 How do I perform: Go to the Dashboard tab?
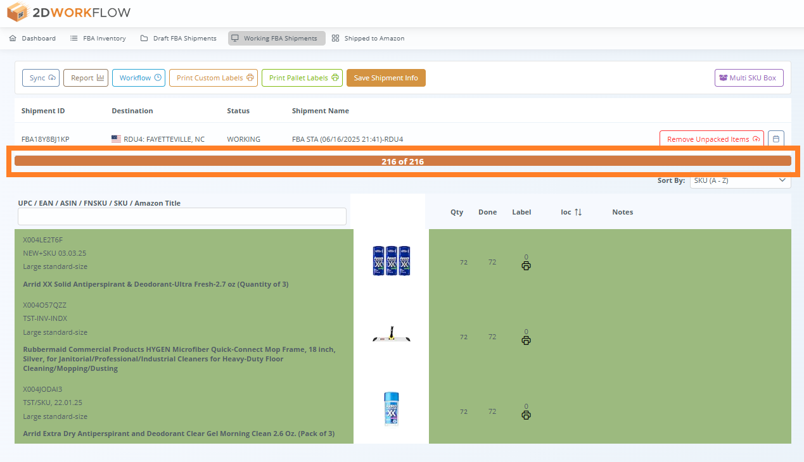click(x=32, y=39)
